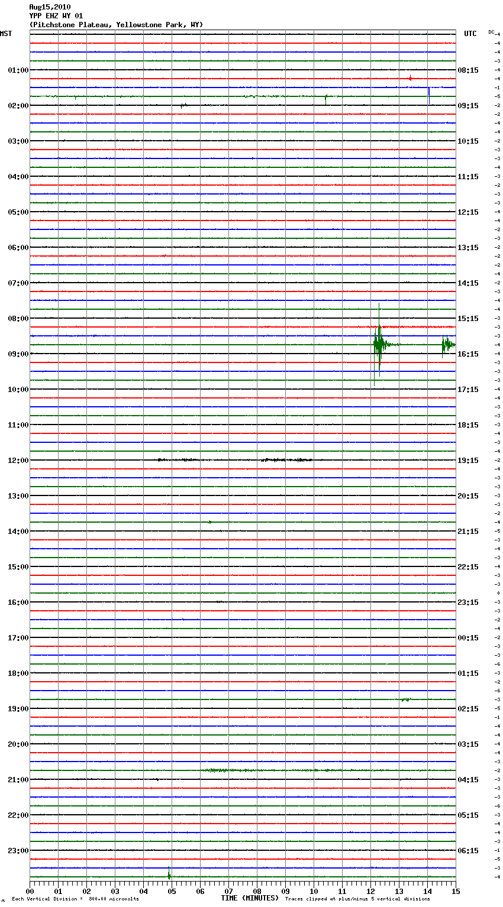Click the minute 12 x-axis tick label
503x907 pixels.
pos(370,890)
